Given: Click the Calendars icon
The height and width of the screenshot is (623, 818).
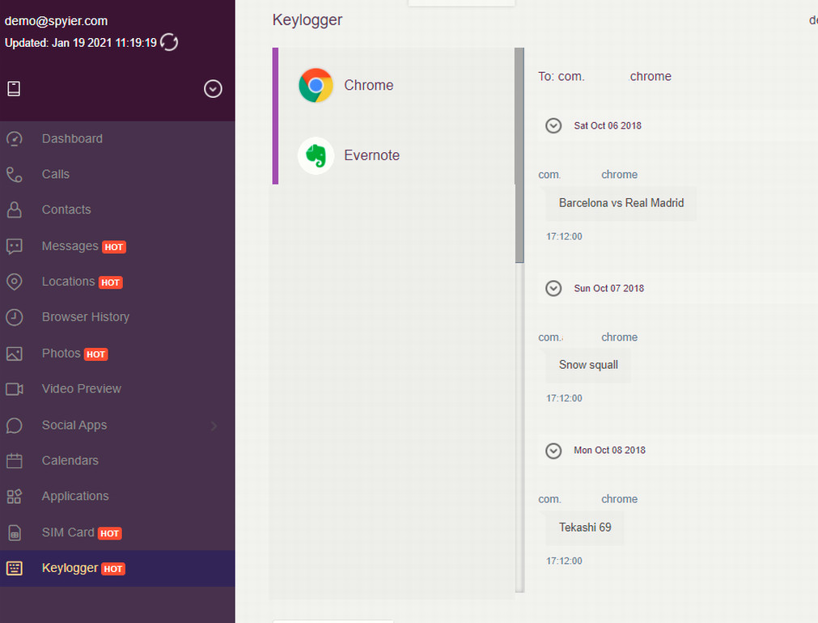Looking at the screenshot, I should point(14,460).
